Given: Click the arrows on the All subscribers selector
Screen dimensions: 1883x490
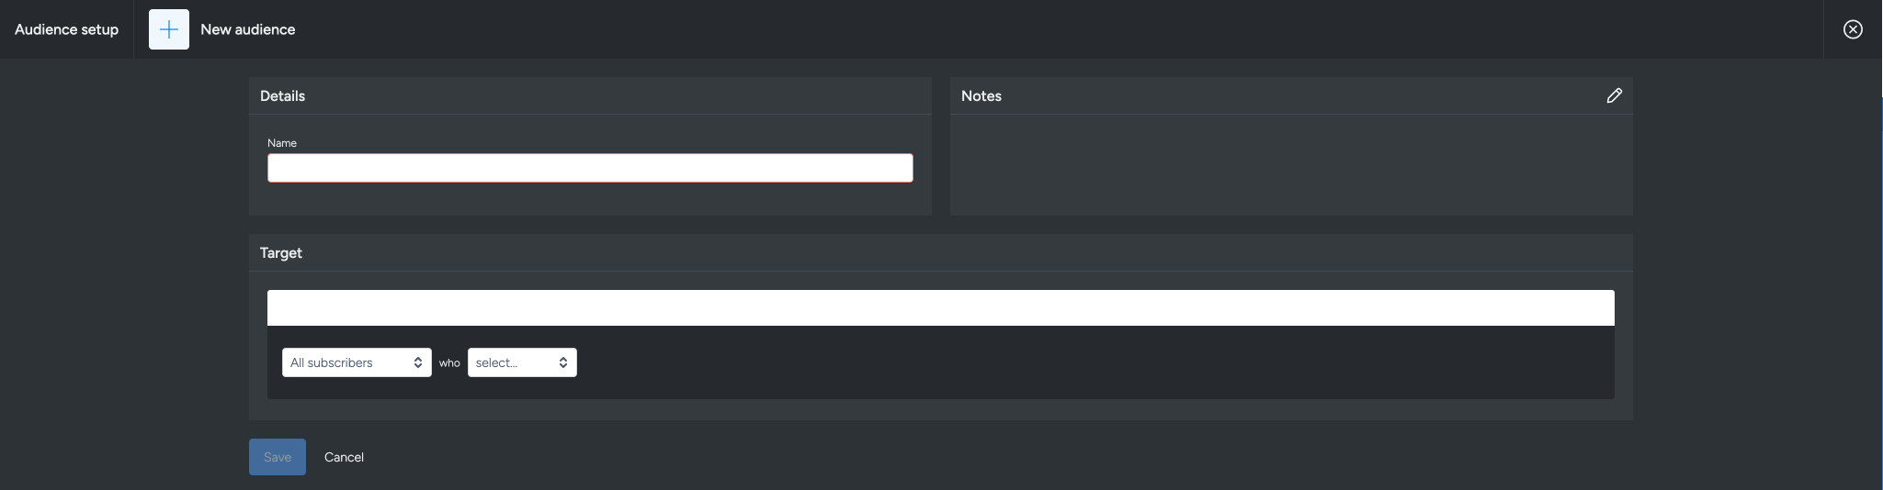Looking at the screenshot, I should click(418, 362).
